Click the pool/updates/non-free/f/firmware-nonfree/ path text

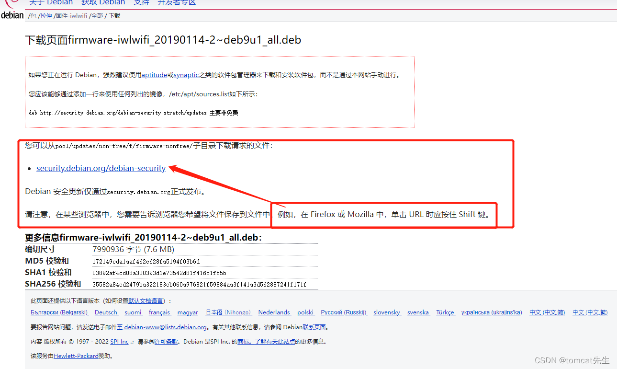(123, 146)
